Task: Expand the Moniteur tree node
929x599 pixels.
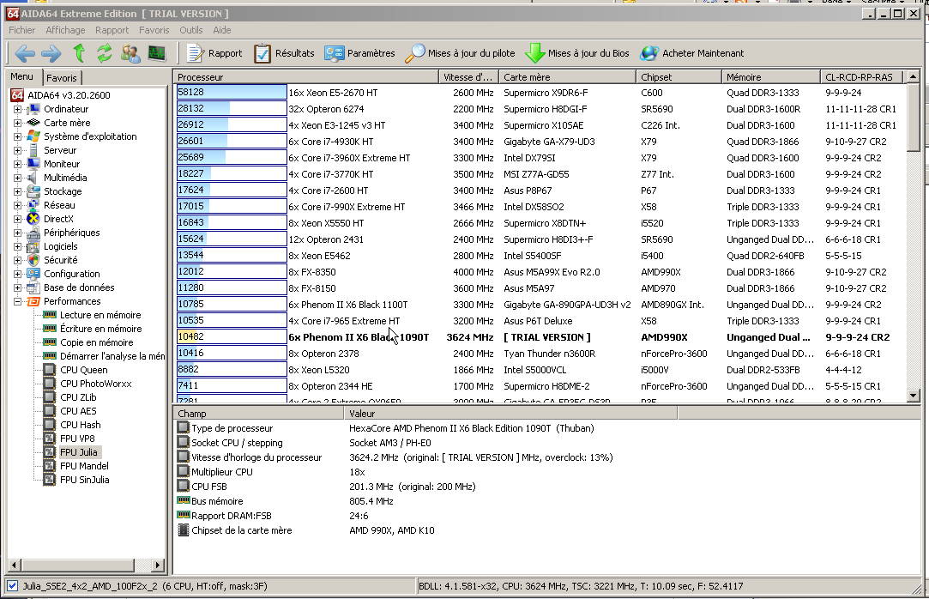Action: (18, 164)
